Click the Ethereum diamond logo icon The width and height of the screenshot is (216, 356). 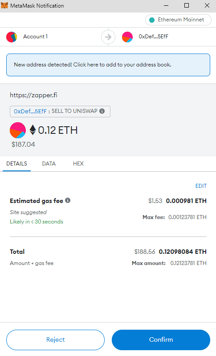33,130
